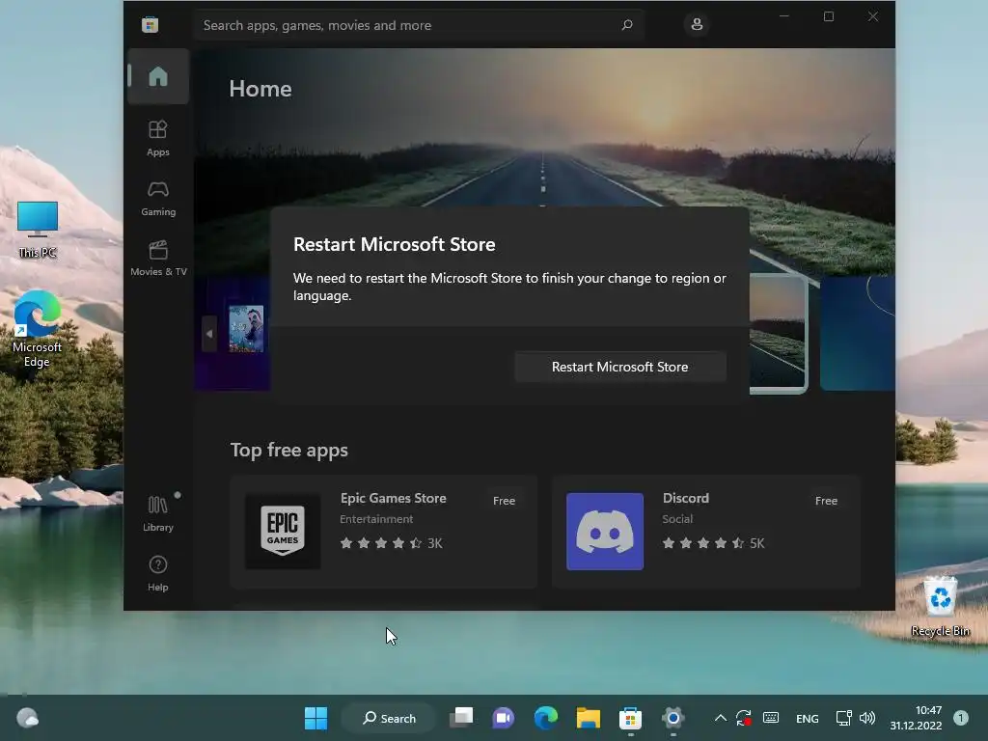Image resolution: width=988 pixels, height=741 pixels.
Task: Click the Microsoft Store taskbar icon
Action: coord(630,718)
